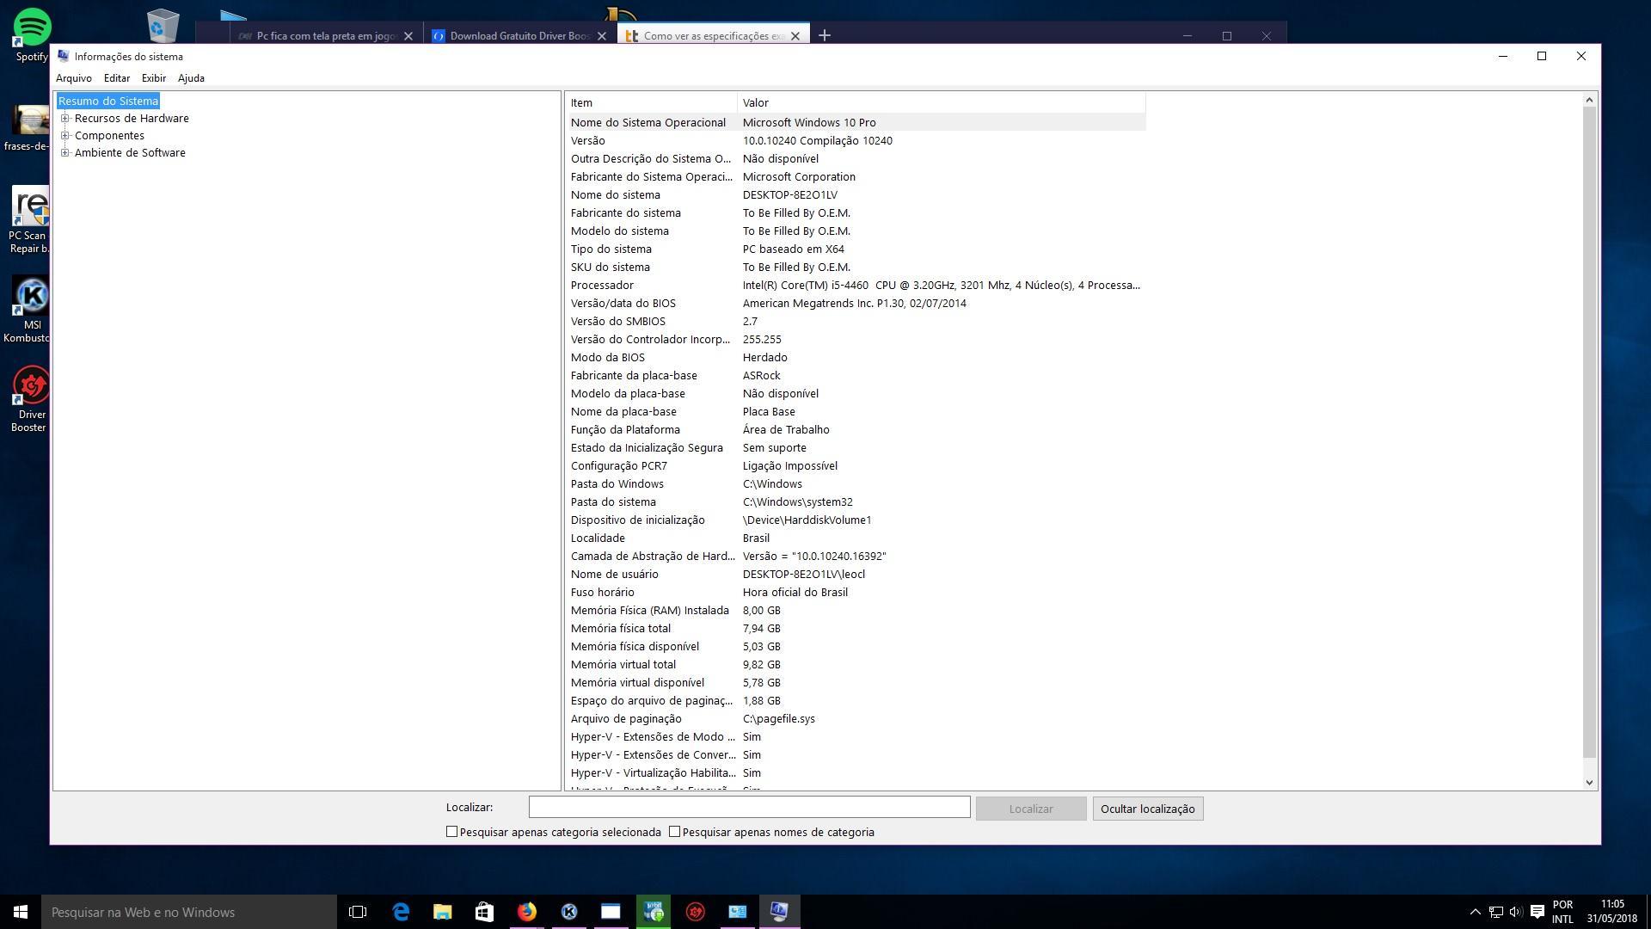Select the 'Versão/data do BIOS' row
Image resolution: width=1651 pixels, height=929 pixels.
tap(856, 304)
